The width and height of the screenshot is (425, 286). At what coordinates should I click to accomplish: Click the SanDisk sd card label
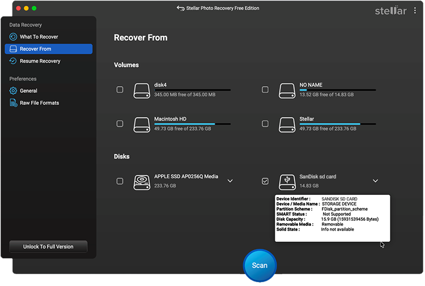tap(318, 177)
